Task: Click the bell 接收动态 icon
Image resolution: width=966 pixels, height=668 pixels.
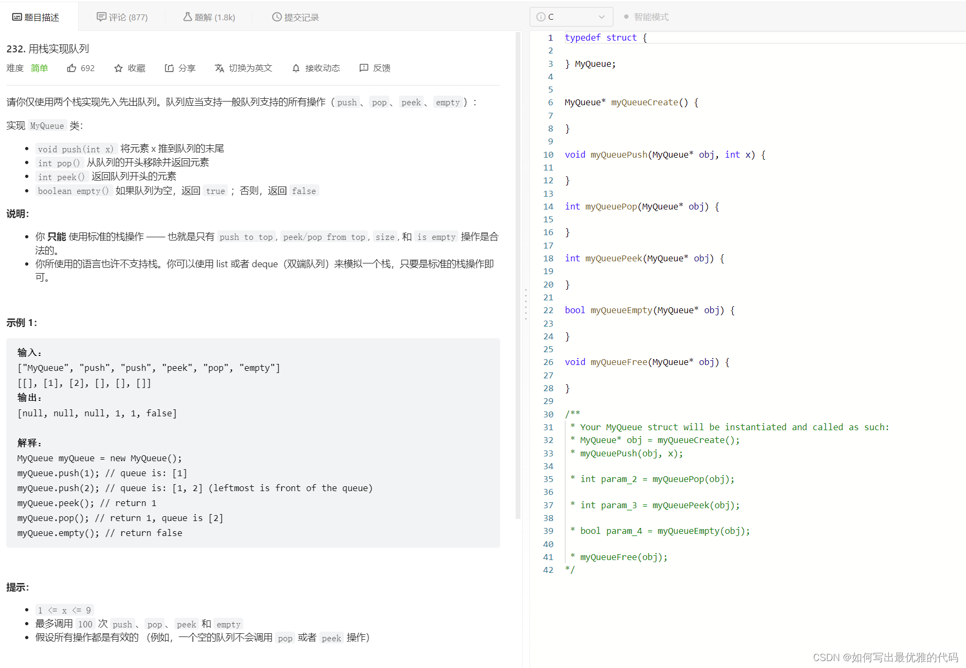Action: pyautogui.click(x=296, y=68)
